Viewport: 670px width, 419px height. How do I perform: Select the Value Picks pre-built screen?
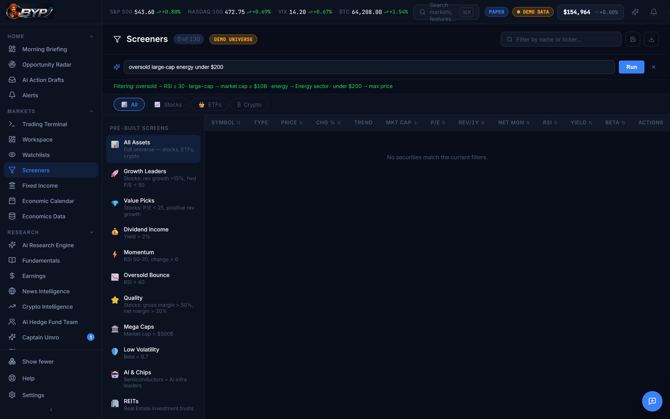tap(153, 207)
